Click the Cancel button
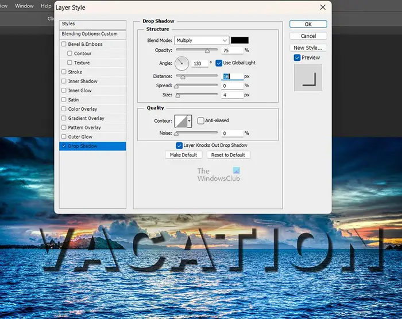The height and width of the screenshot is (319, 402). pyautogui.click(x=308, y=36)
